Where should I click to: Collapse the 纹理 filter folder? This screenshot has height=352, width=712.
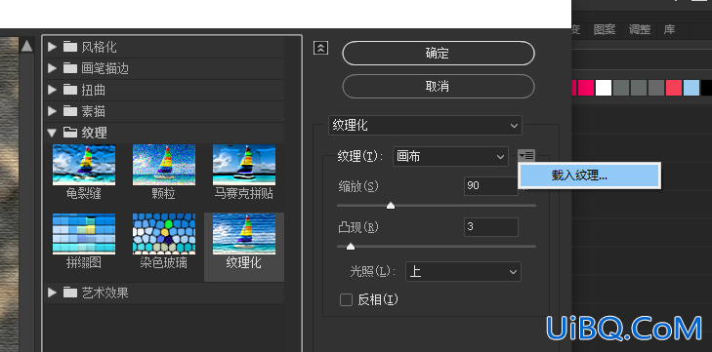pyautogui.click(x=52, y=133)
